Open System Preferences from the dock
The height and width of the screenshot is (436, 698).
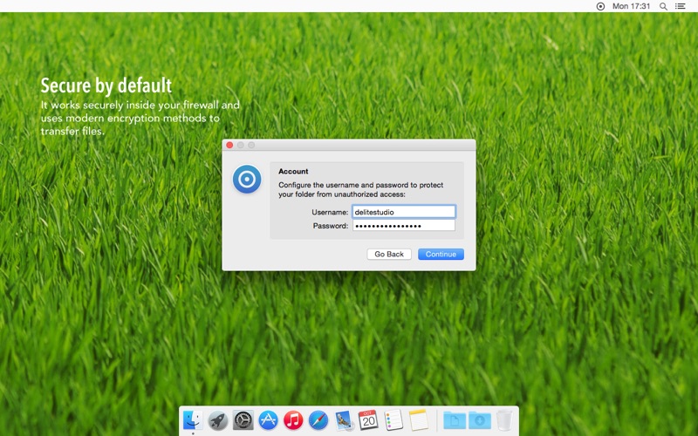tap(243, 420)
